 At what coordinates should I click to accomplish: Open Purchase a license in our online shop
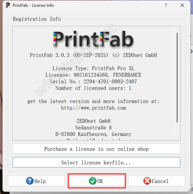click(96, 149)
